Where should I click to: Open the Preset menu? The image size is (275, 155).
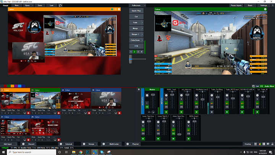click(x=5, y=5)
